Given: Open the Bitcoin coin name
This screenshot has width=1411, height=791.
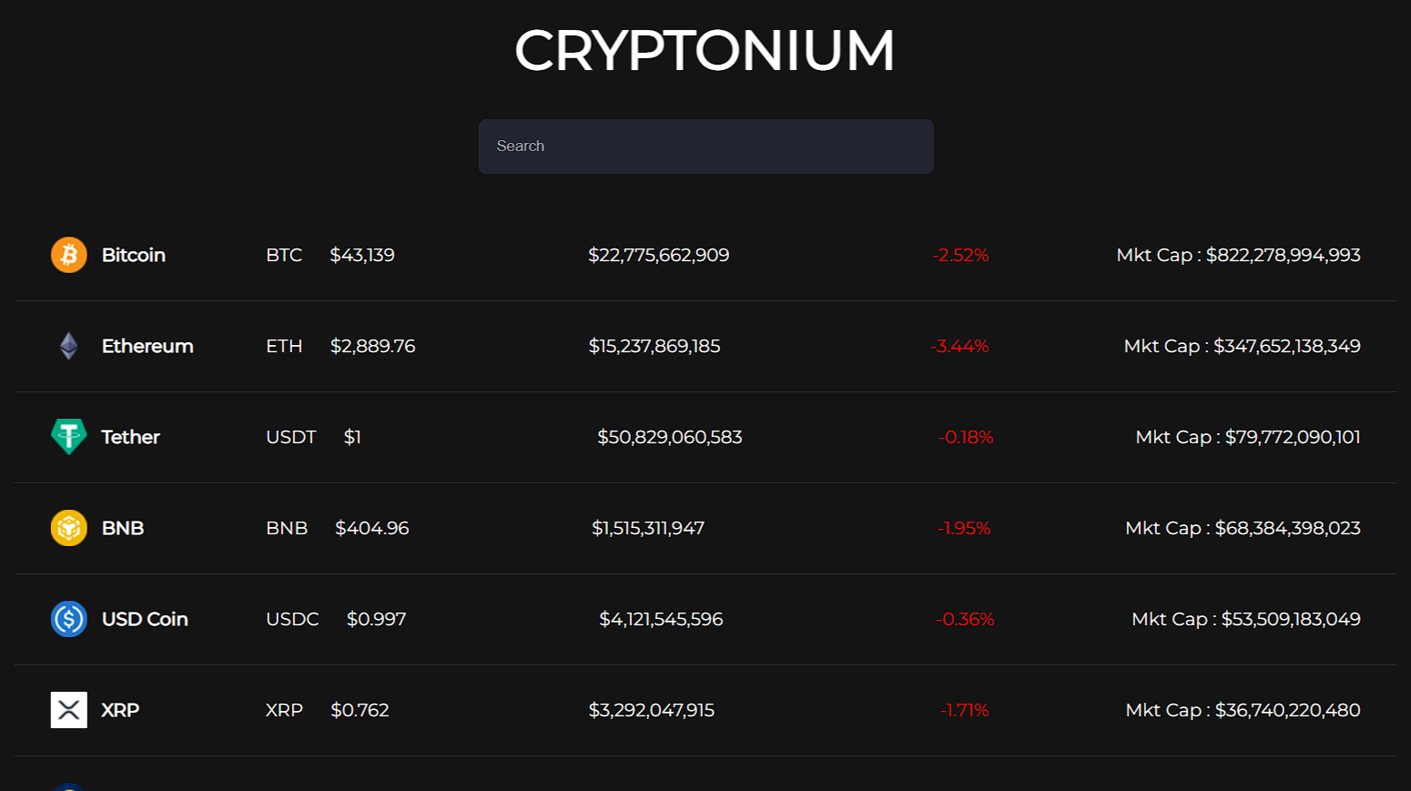Looking at the screenshot, I should pyautogui.click(x=134, y=255).
